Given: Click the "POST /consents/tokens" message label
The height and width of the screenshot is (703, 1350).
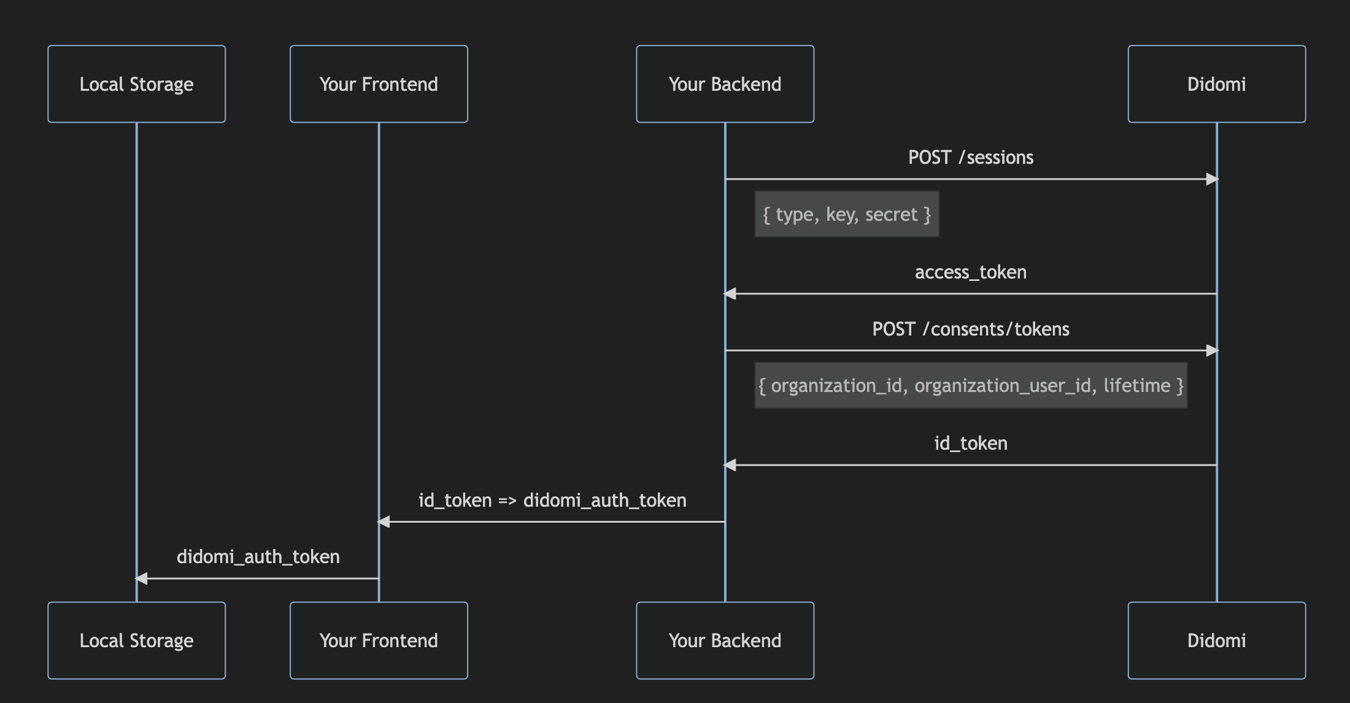Looking at the screenshot, I should click(970, 329).
